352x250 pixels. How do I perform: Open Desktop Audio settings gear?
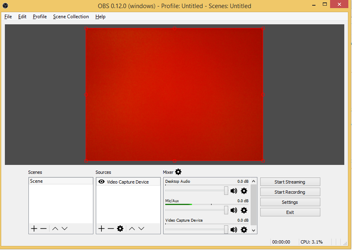pos(244,191)
